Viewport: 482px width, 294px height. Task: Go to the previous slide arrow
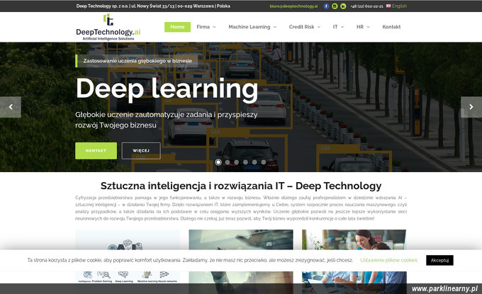(11, 107)
